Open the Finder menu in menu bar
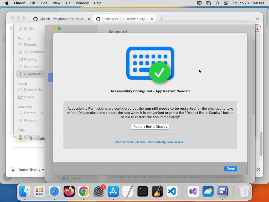This screenshot has height=202, width=269. click(x=19, y=3)
